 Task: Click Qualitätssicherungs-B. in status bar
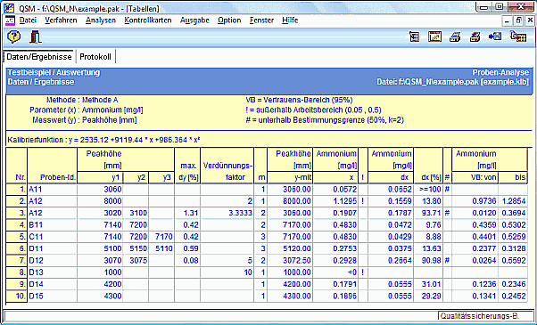point(480,316)
